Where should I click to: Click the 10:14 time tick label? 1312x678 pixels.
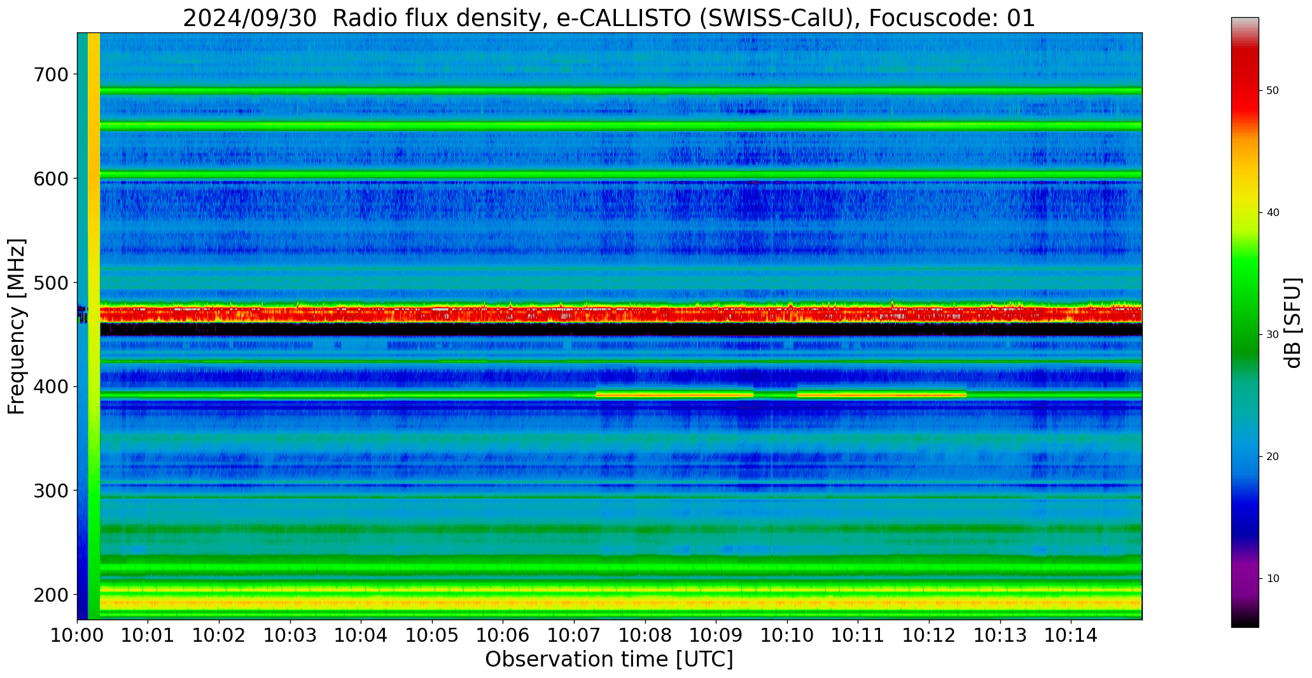(x=1071, y=635)
